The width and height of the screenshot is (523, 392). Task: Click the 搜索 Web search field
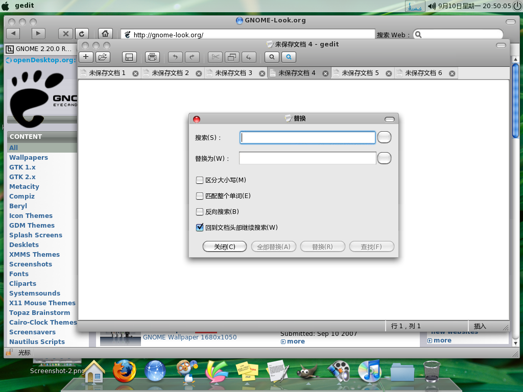(x=458, y=35)
